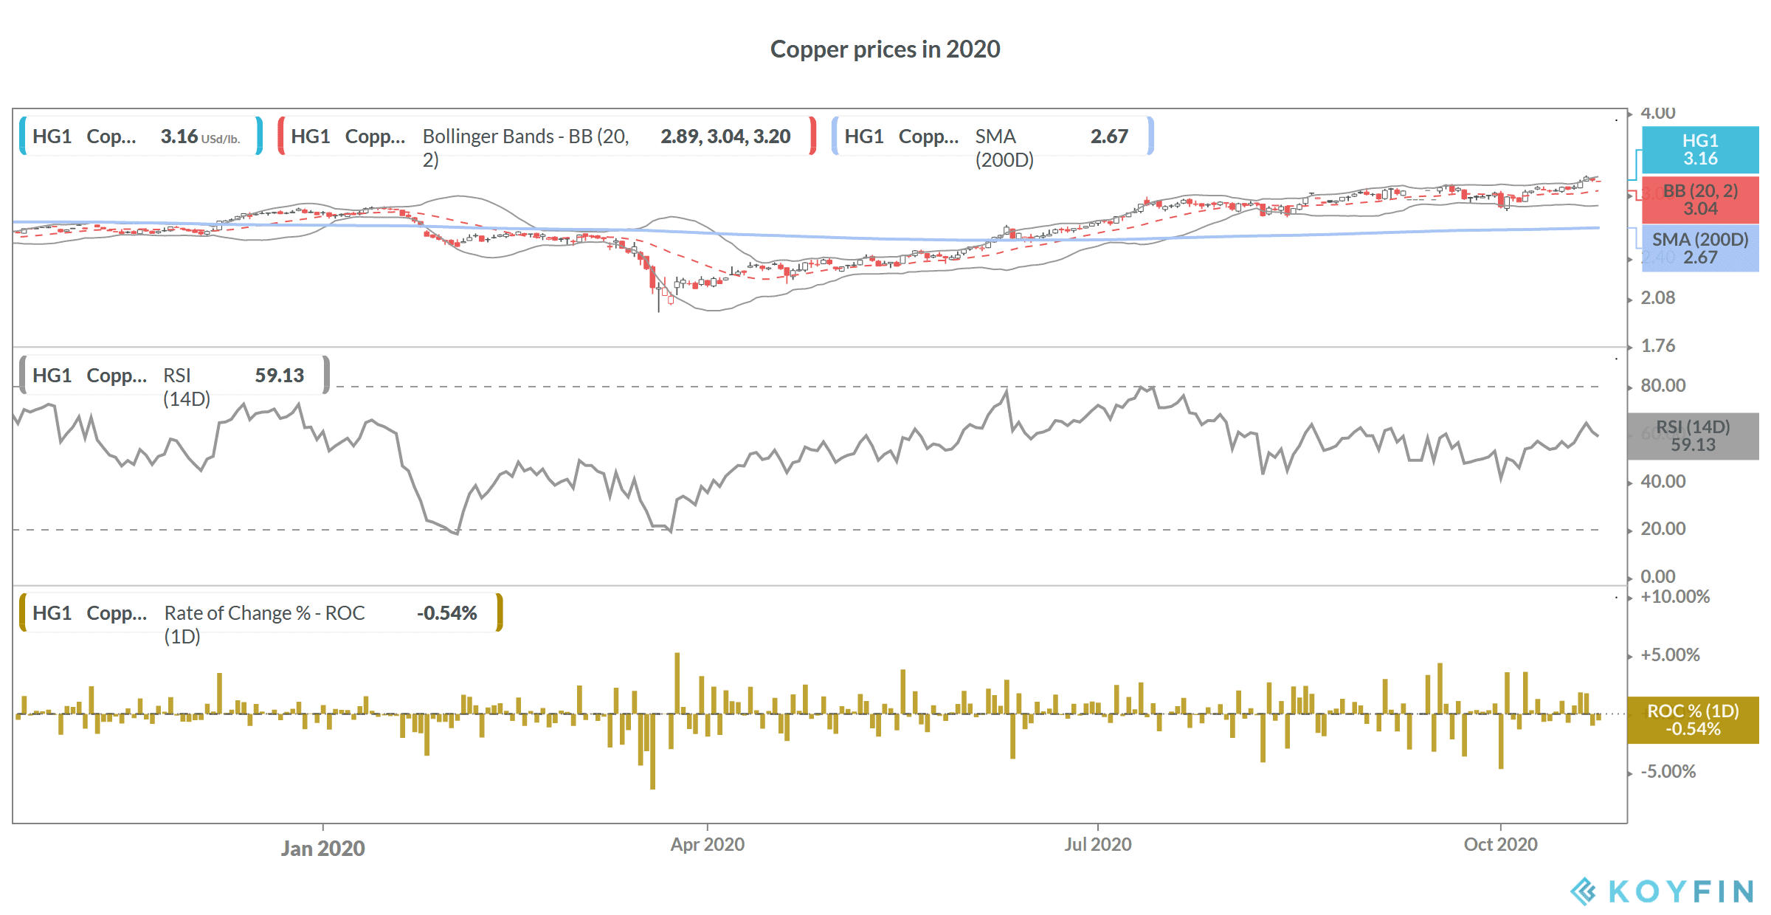
Task: Click the SMA (200D) legend box
Action: (992, 136)
